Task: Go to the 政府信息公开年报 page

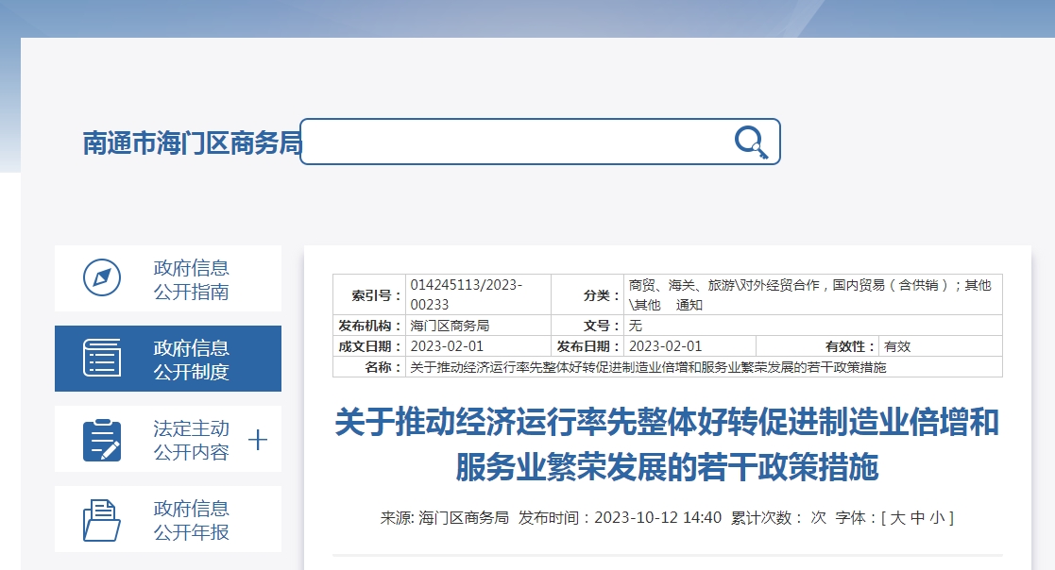Action: point(191,520)
